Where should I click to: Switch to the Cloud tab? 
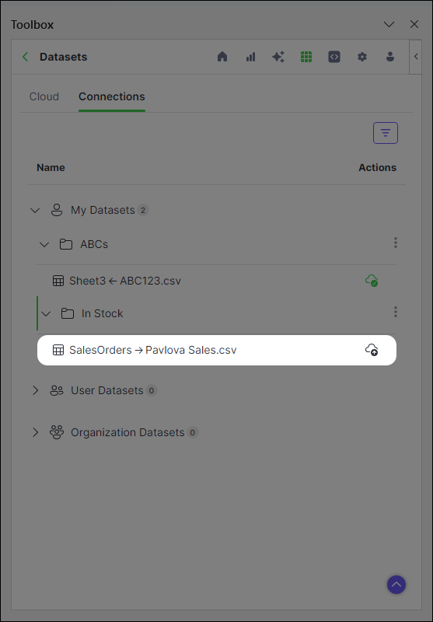[44, 96]
